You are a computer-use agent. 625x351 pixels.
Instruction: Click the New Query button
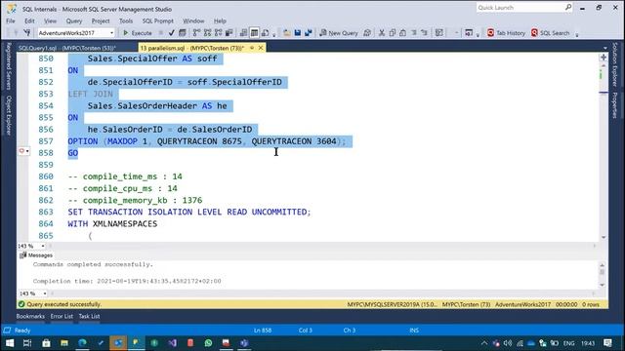click(339, 33)
